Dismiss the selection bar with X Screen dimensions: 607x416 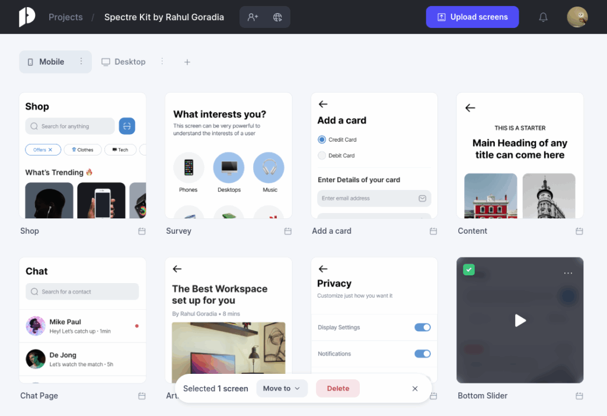[415, 389]
